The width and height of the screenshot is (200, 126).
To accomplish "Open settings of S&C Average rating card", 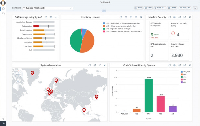I will coord(51,17).
